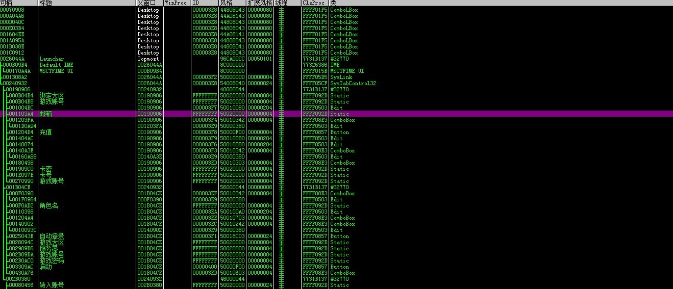Select tree node 00190906

click(18, 90)
